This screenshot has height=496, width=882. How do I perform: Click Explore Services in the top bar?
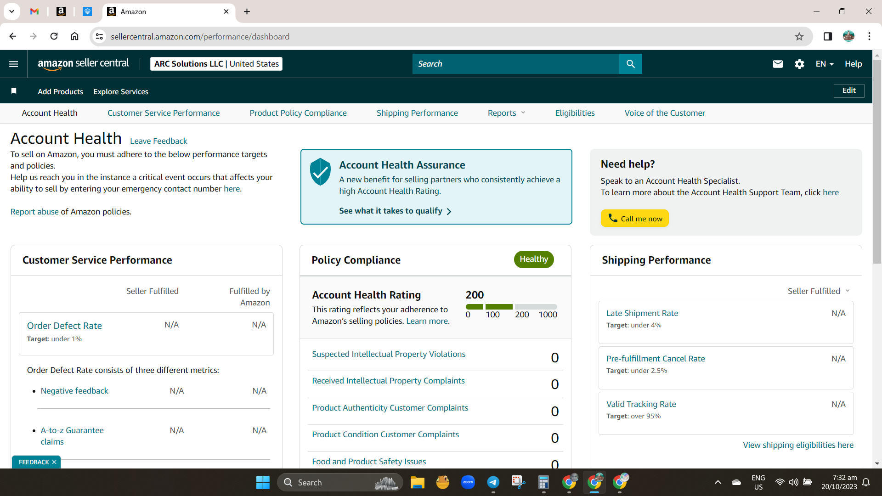[121, 91]
